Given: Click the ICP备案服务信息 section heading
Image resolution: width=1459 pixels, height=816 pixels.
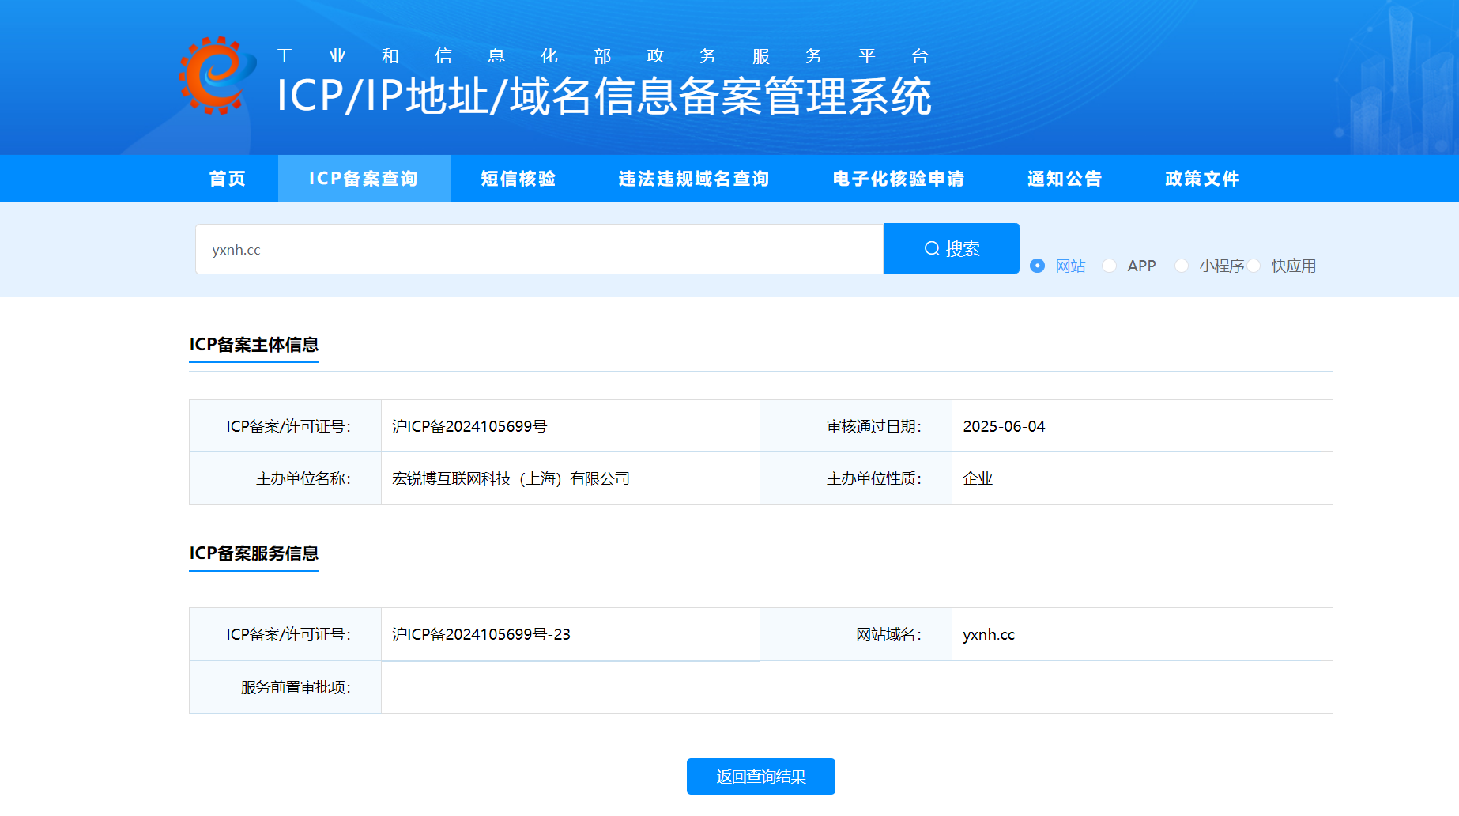Looking at the screenshot, I should tap(254, 553).
